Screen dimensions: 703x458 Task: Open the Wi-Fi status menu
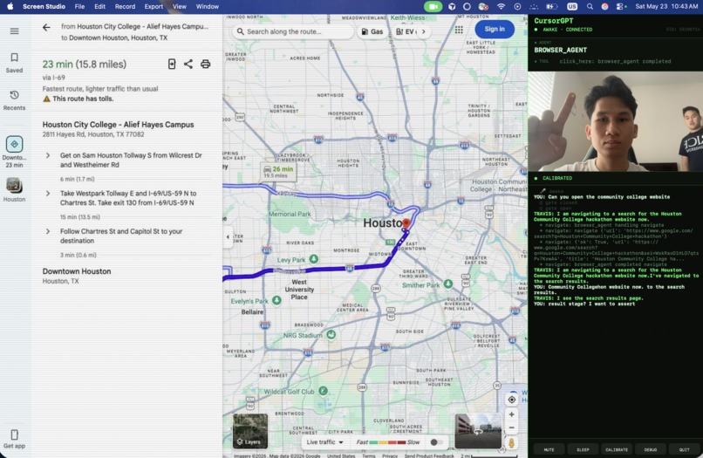point(501,6)
